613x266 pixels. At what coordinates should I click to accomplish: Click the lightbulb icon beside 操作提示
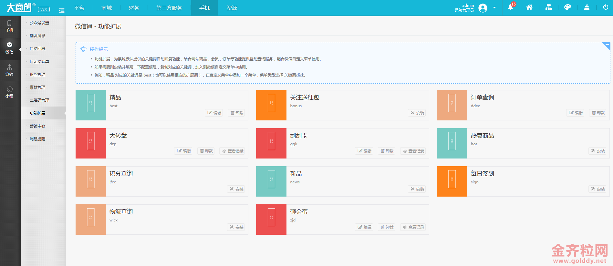click(x=83, y=49)
